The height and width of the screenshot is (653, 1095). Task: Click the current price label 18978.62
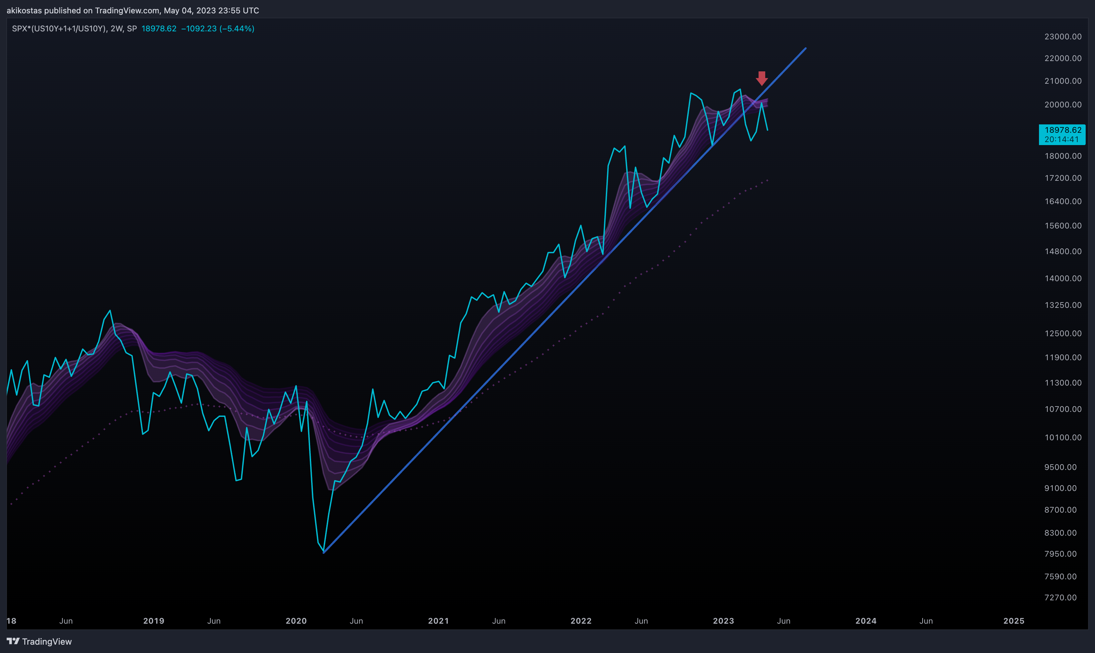(x=1062, y=130)
